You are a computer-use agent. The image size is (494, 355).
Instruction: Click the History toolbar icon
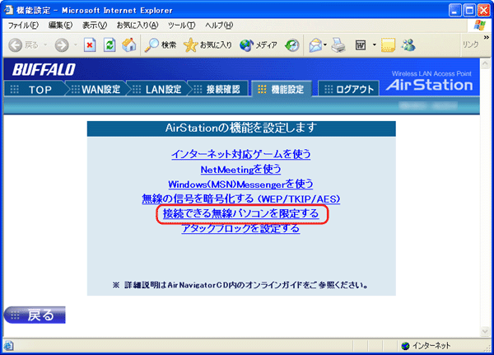292,44
